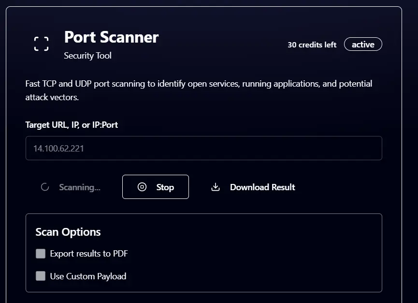Click the port scanning description paragraph

coord(199,91)
